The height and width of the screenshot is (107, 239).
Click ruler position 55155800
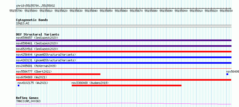click(31, 11)
